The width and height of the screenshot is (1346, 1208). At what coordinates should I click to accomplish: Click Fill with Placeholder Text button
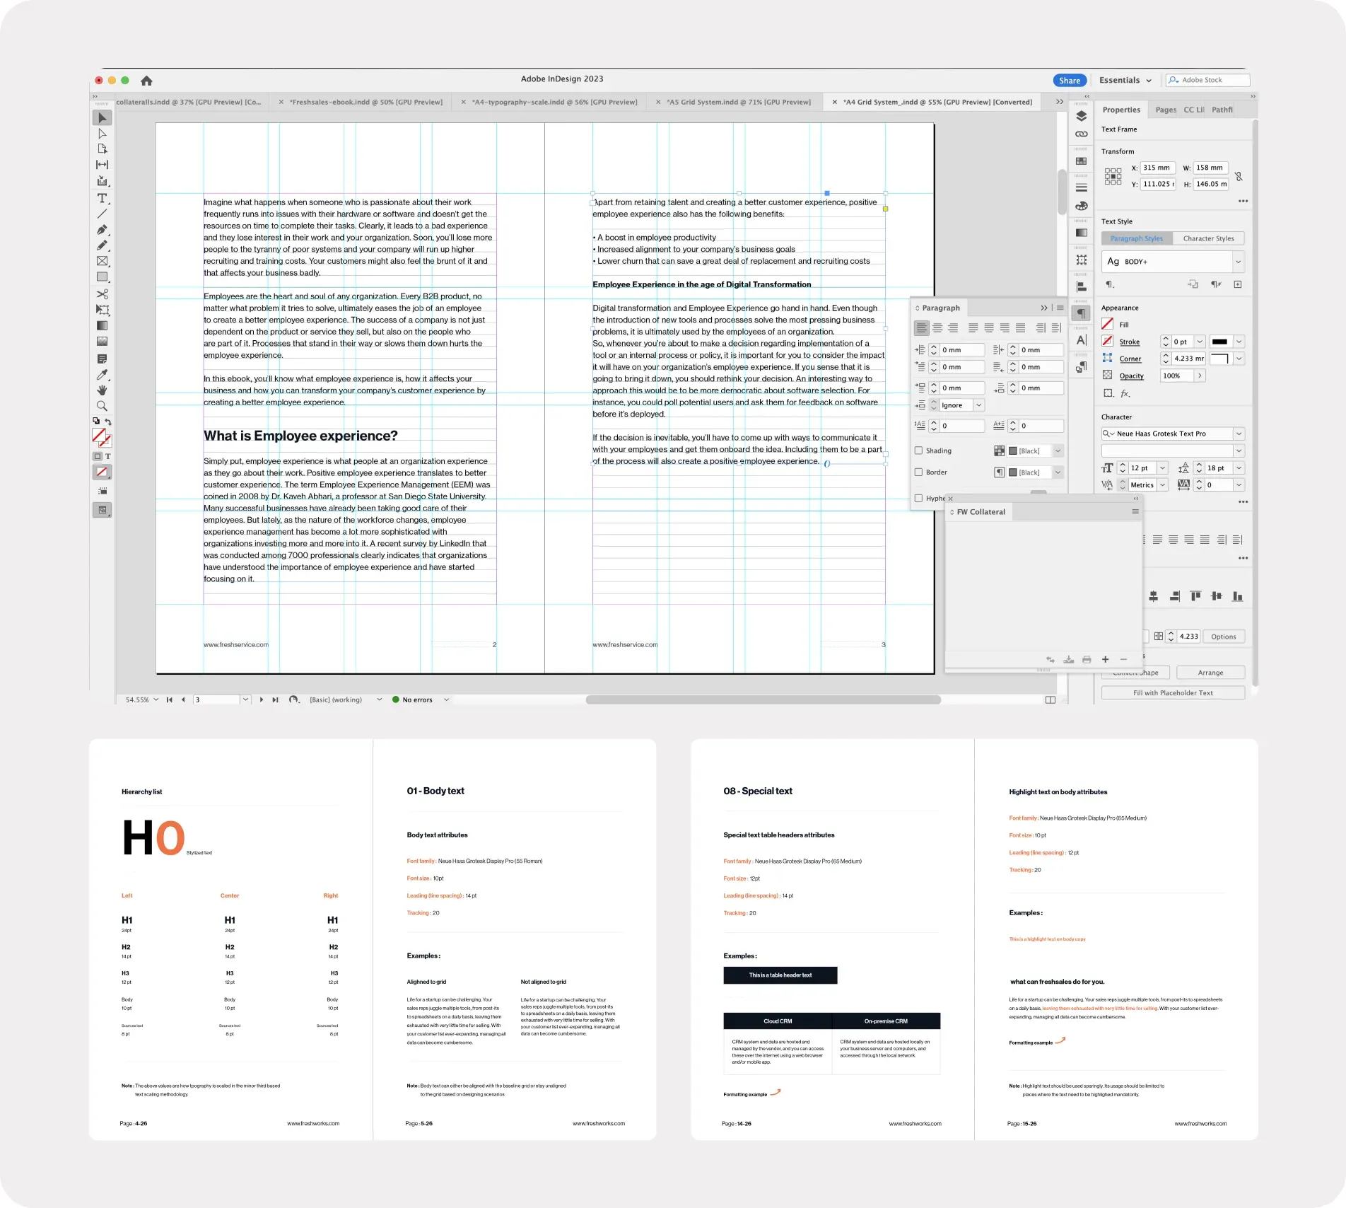[1173, 692]
